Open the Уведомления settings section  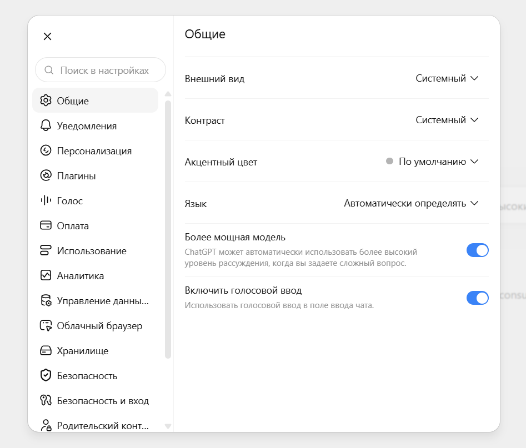[x=96, y=126]
